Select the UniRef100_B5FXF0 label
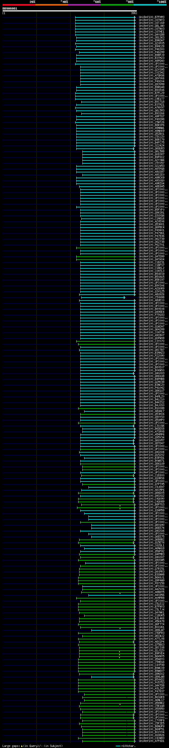169x748 pixels. (x=152, y=210)
